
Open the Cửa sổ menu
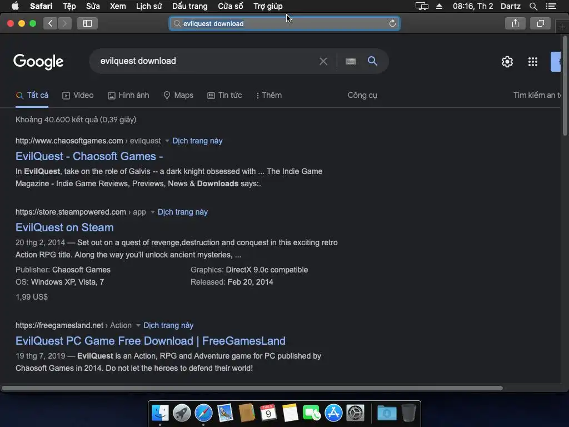click(231, 6)
